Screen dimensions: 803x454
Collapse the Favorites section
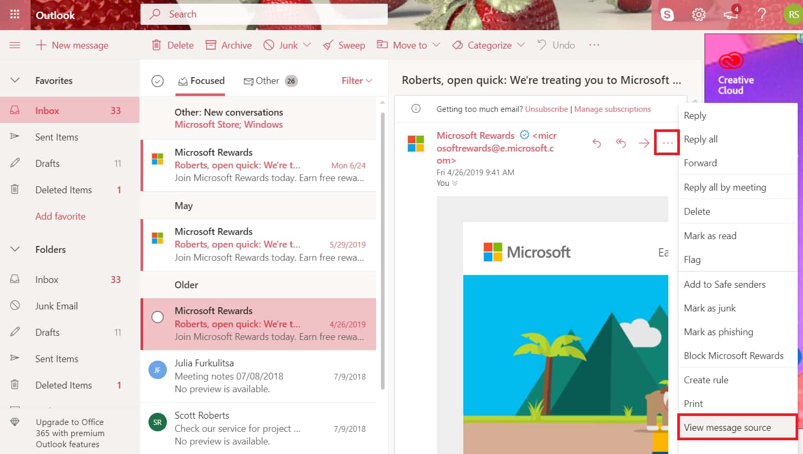15,80
